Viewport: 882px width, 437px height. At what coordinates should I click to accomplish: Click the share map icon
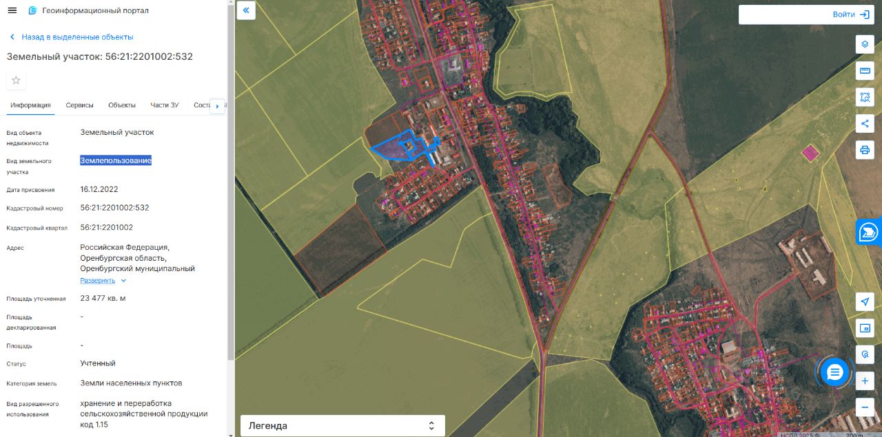coord(865,123)
